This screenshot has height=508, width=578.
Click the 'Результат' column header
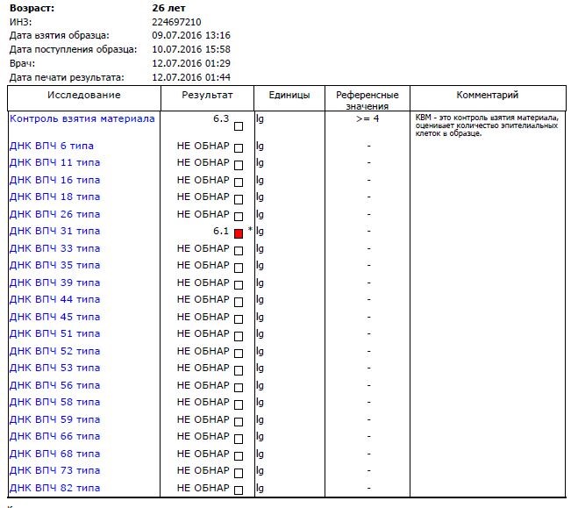pos(208,95)
